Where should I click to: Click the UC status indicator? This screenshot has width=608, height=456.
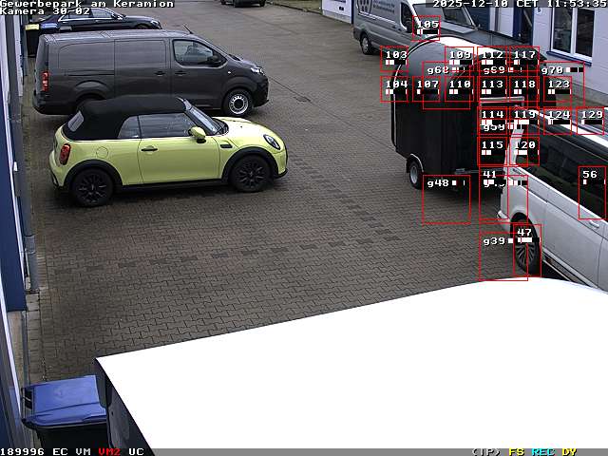tap(136, 451)
